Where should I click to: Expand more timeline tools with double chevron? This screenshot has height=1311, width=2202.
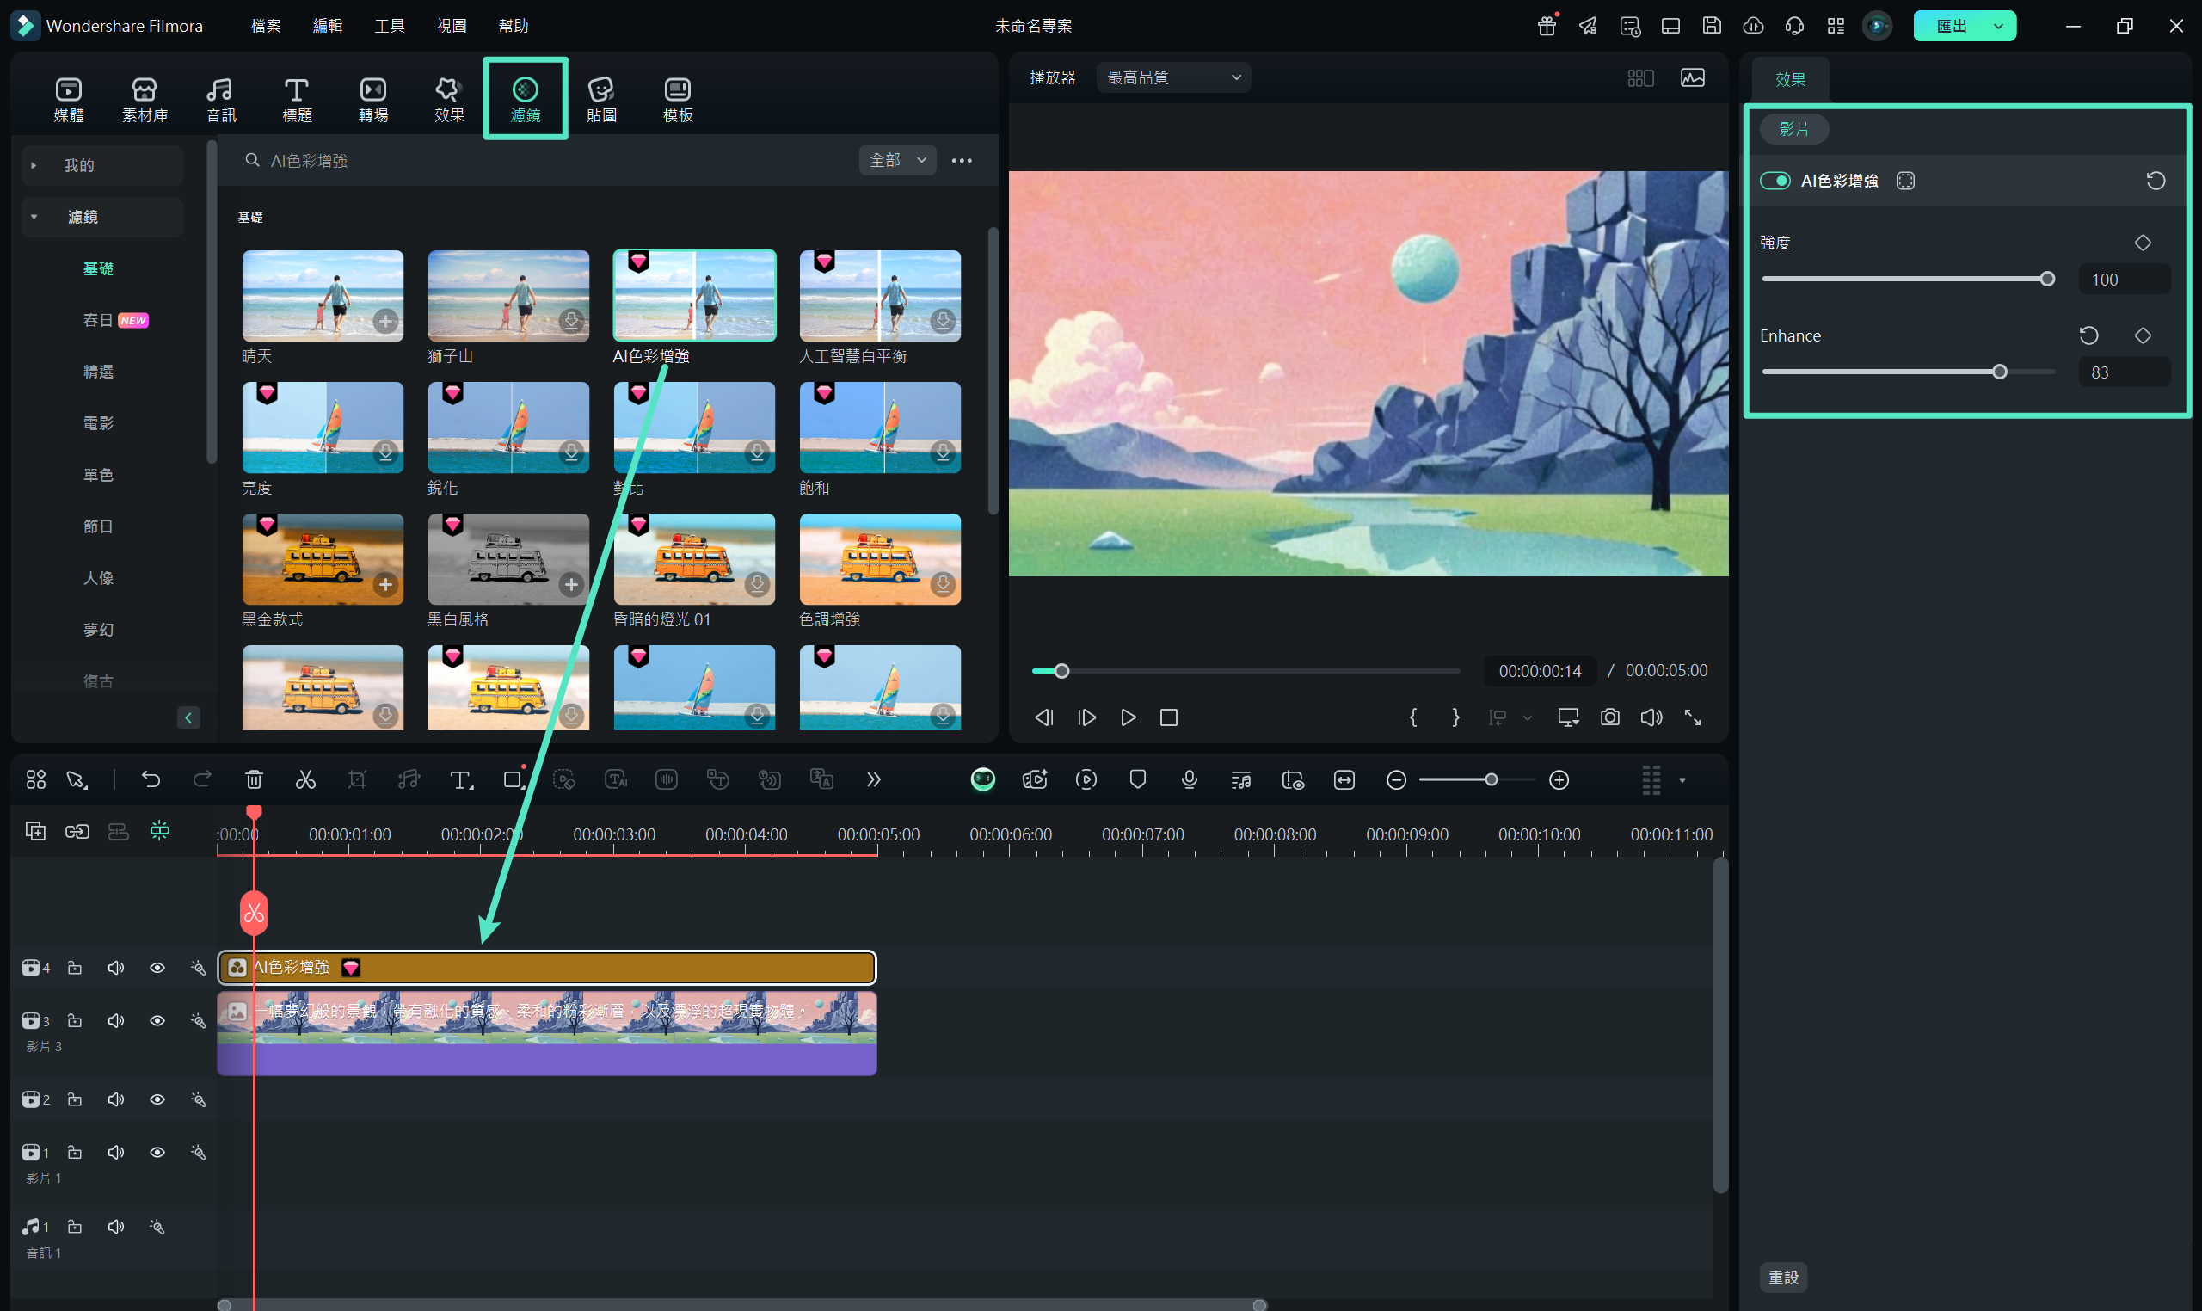[x=874, y=779]
